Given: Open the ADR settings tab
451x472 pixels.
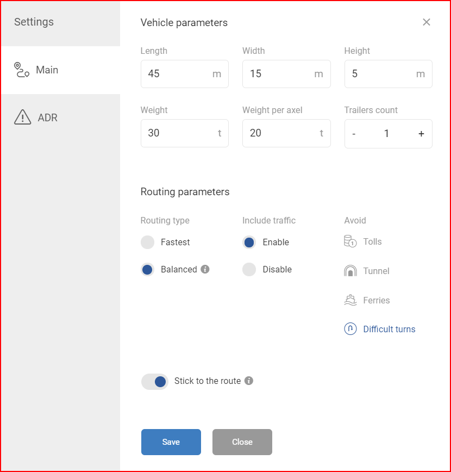Looking at the screenshot, I should (60, 117).
